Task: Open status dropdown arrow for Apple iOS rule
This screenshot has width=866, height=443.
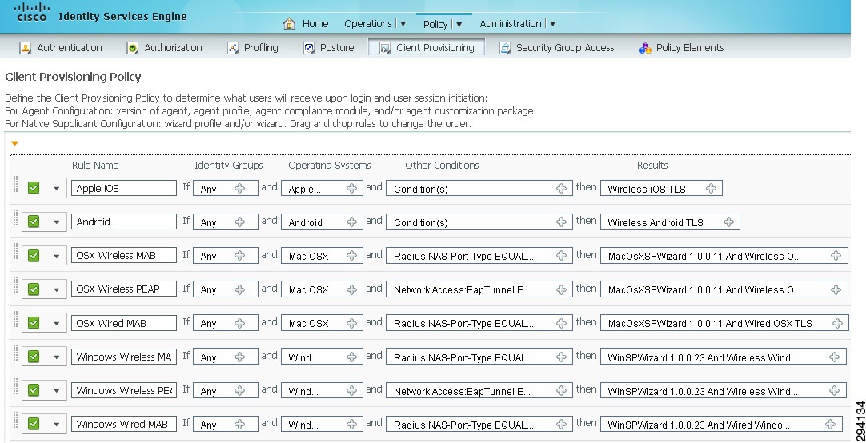Action: tap(56, 189)
